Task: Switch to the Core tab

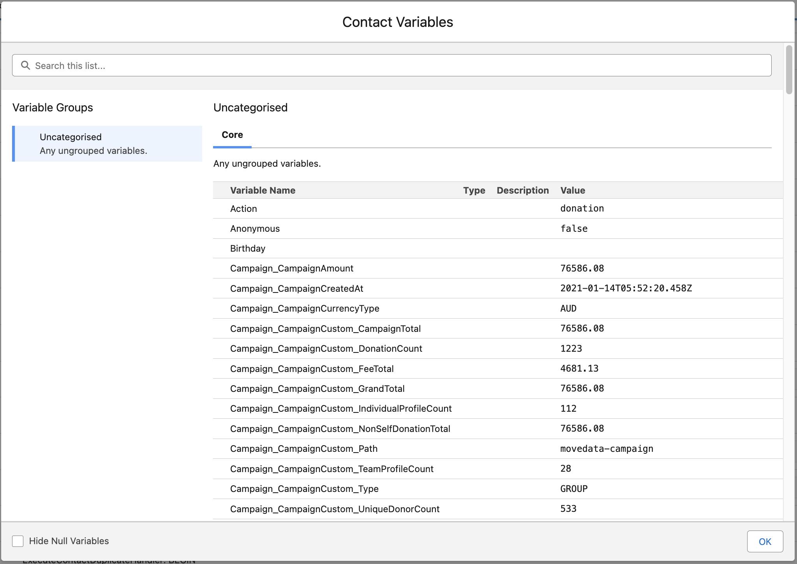Action: click(x=232, y=135)
